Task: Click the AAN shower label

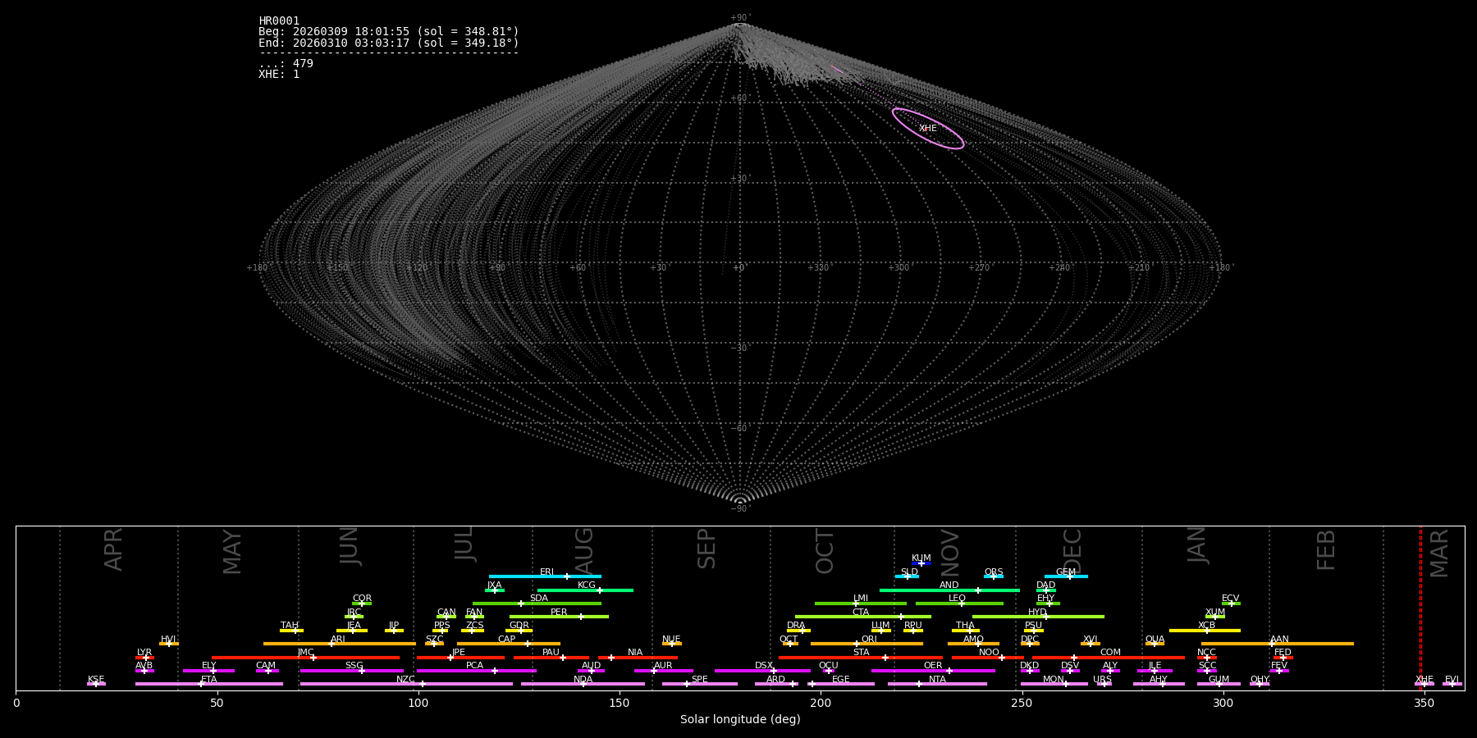Action: (x=1279, y=640)
